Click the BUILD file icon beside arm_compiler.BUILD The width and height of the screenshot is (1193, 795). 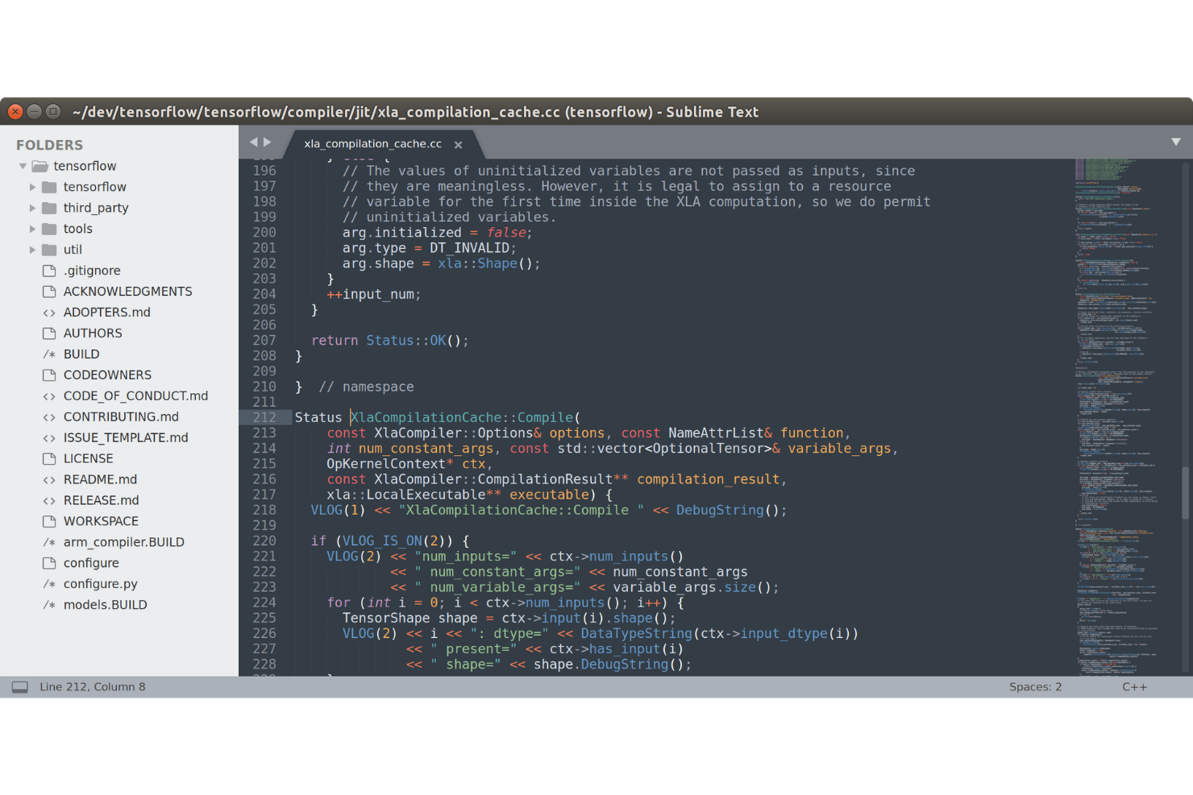[x=49, y=542]
